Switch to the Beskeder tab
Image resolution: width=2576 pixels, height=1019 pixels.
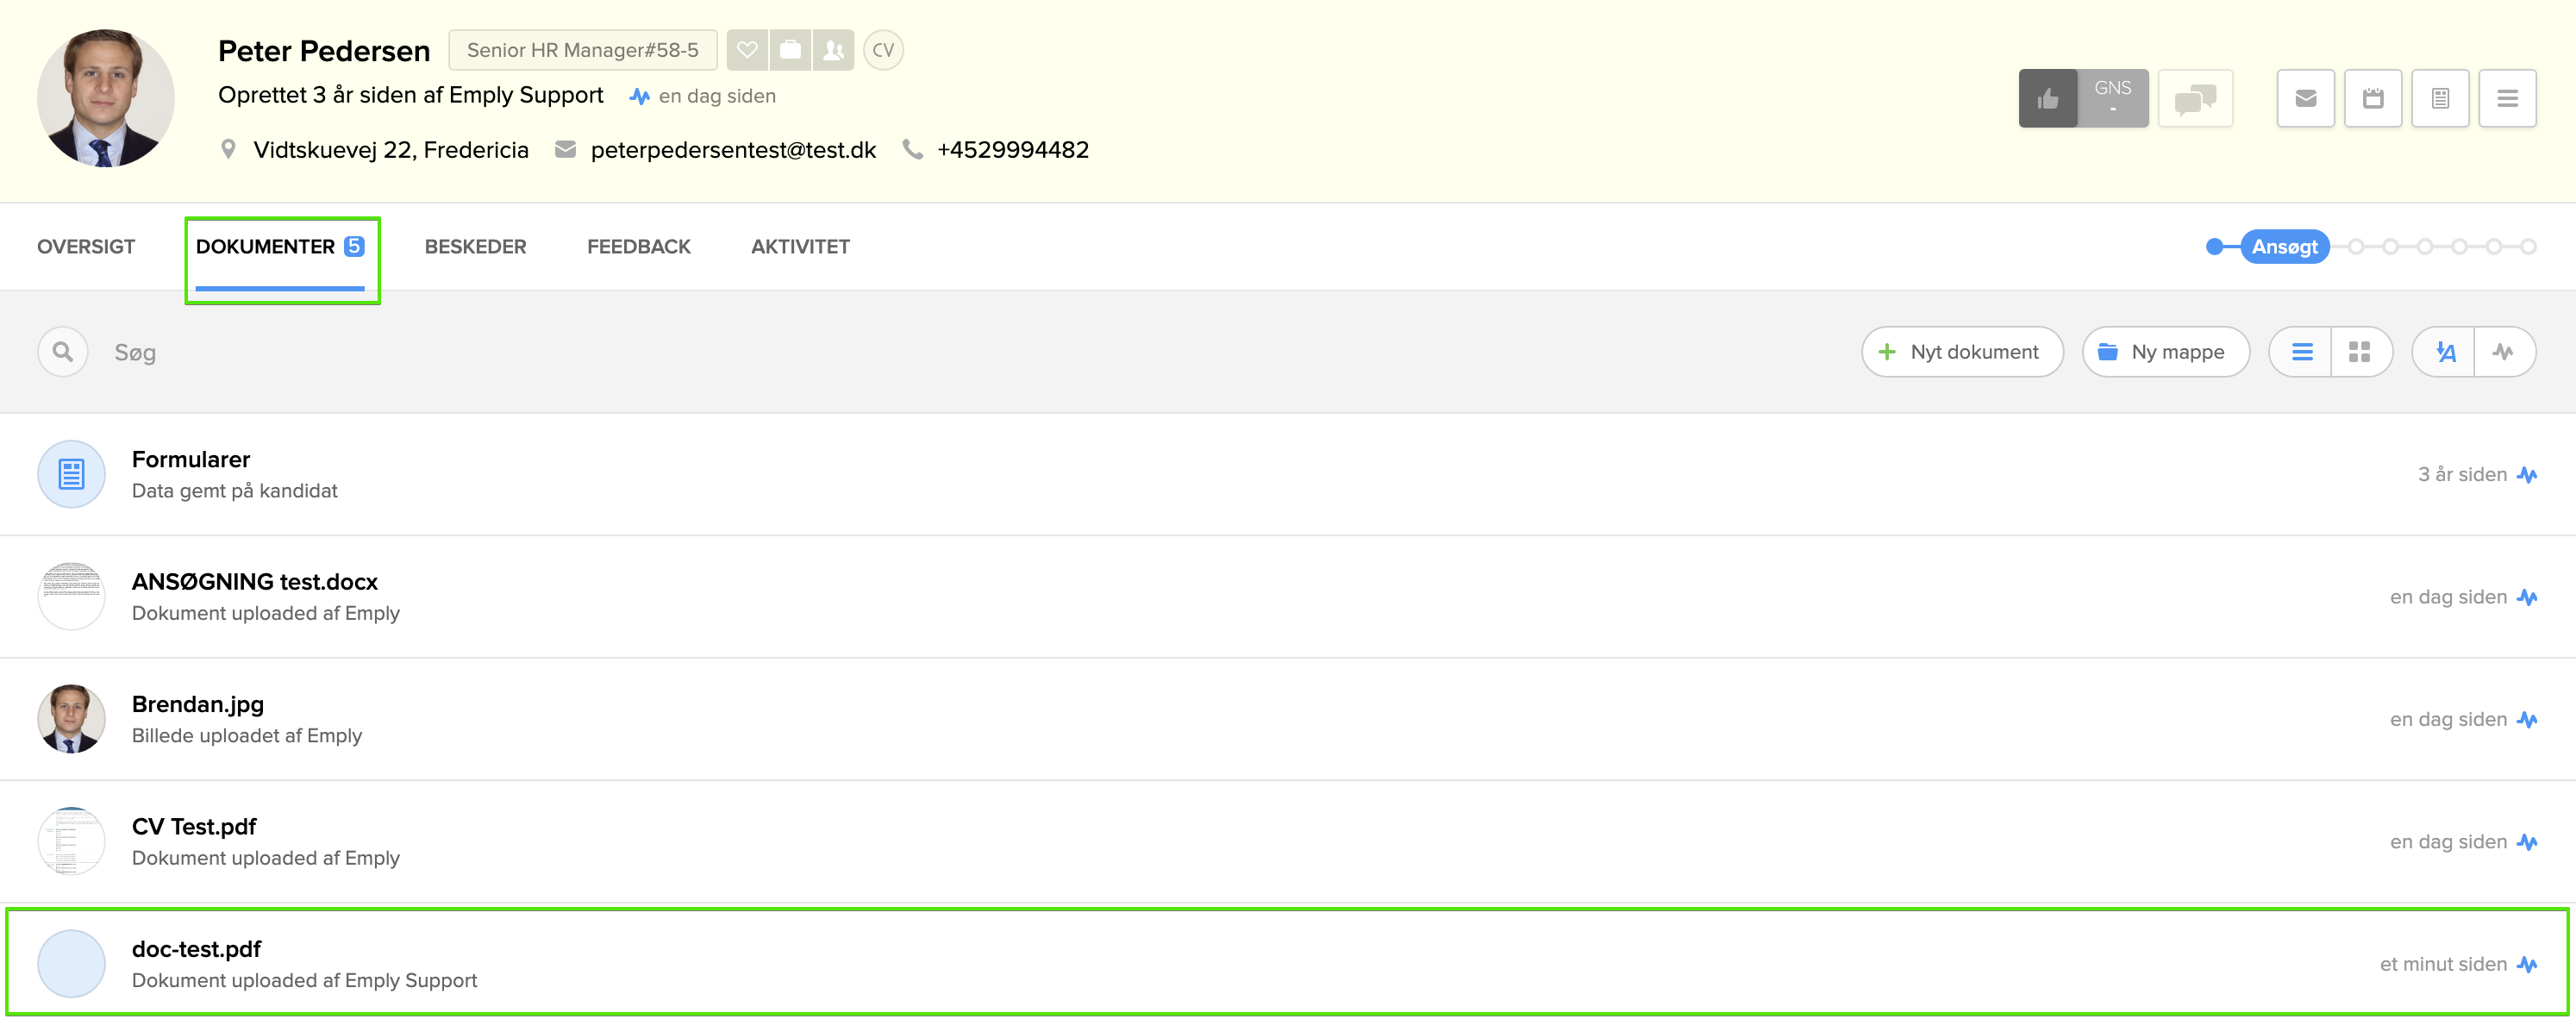click(x=475, y=247)
